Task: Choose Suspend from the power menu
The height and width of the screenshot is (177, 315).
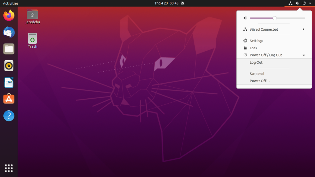Action: coord(257,73)
